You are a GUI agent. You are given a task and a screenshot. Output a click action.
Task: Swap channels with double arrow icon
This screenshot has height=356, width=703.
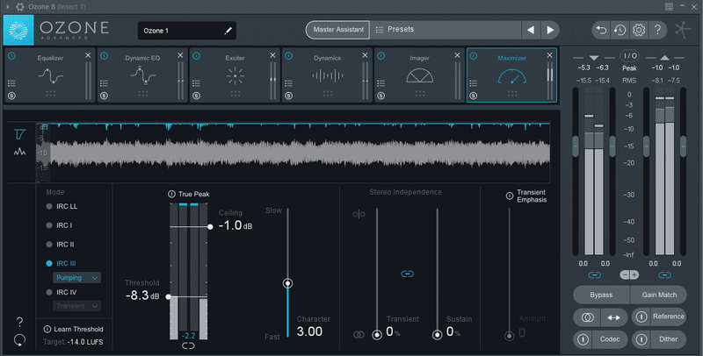613,317
